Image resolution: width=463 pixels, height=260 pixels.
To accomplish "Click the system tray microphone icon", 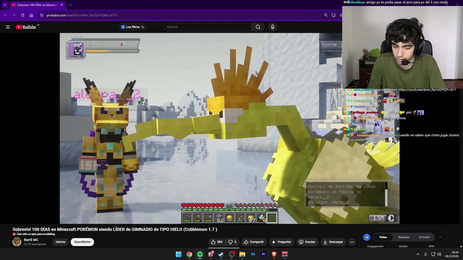I will pos(426,254).
